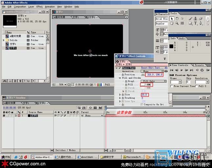The image size is (212, 168).
Task: Click the Position crosshair point picker
Action: [x=143, y=75]
